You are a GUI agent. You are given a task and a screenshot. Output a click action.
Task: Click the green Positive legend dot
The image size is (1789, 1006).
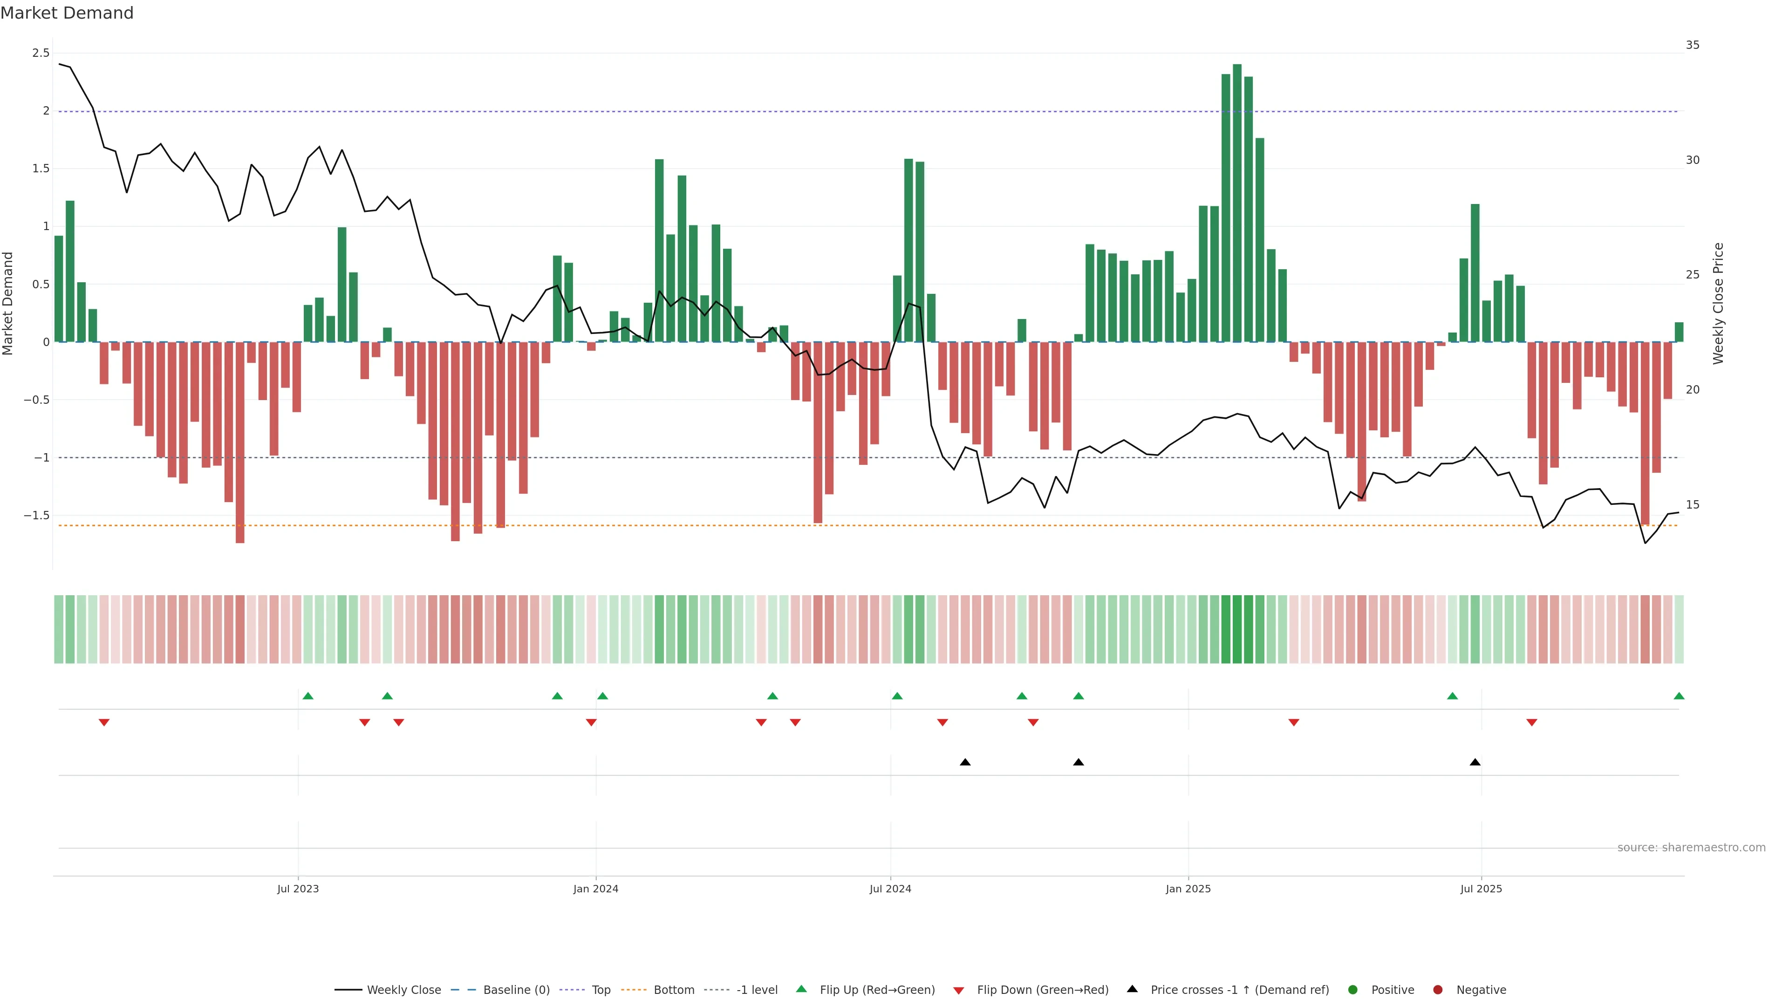coord(1352,990)
